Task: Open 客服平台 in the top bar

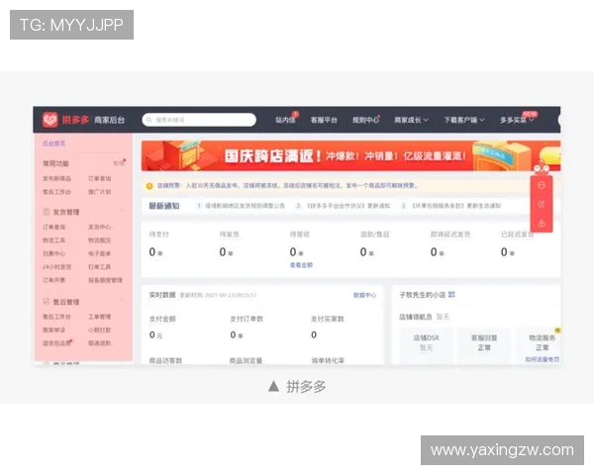Action: click(324, 120)
